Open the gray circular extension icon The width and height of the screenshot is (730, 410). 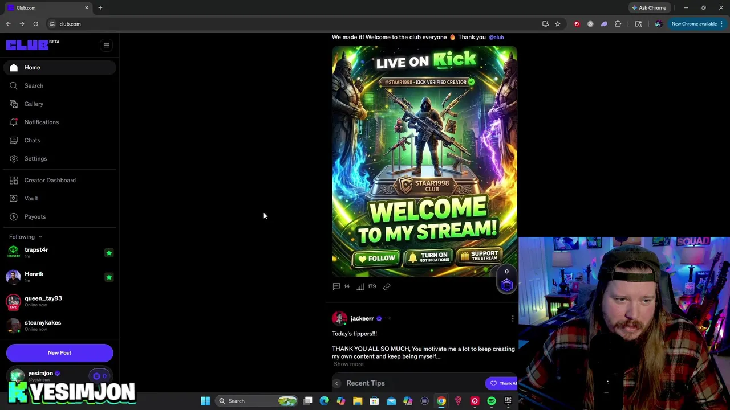tap(590, 24)
